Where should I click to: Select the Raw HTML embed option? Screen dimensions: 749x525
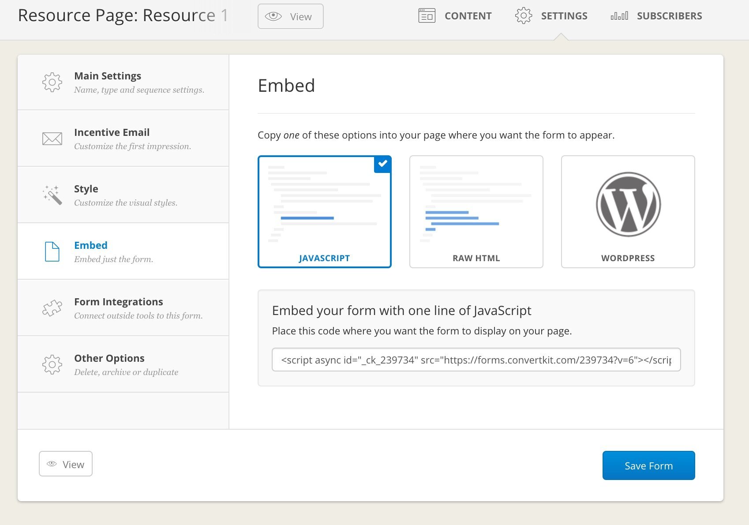tap(476, 212)
